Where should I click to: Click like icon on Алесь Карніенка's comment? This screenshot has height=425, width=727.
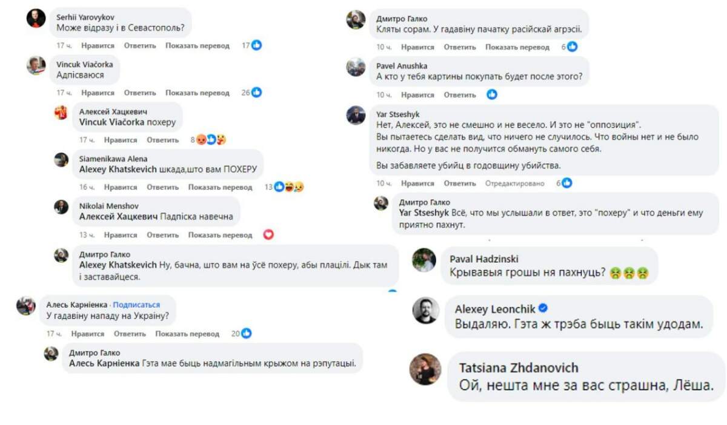click(x=246, y=334)
